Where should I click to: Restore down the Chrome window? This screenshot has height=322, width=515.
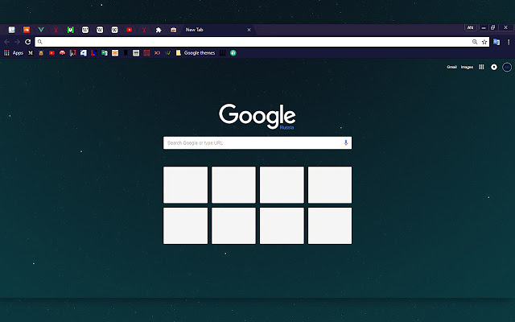tap(492, 27)
